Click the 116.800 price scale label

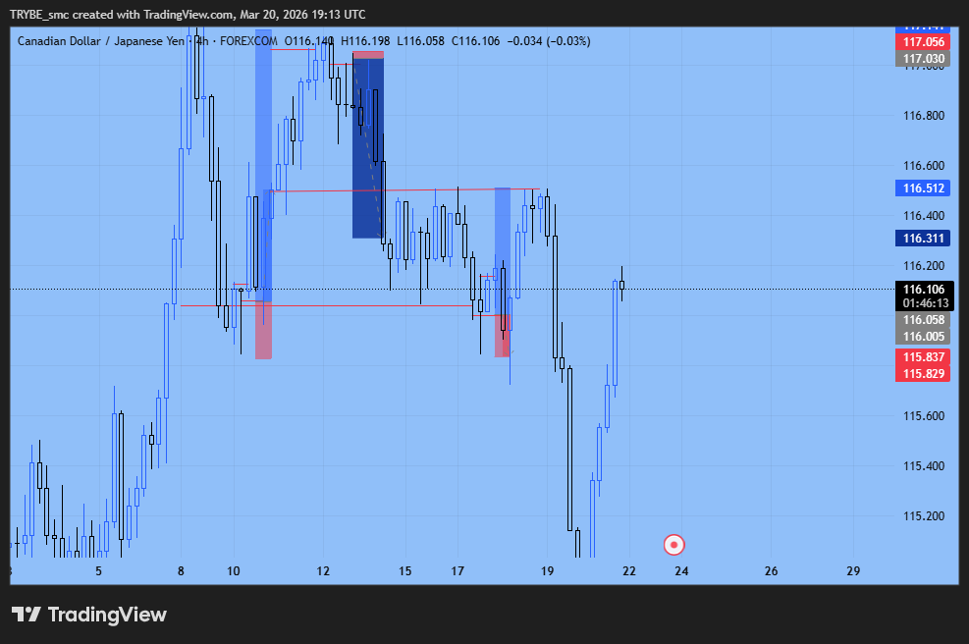point(923,116)
